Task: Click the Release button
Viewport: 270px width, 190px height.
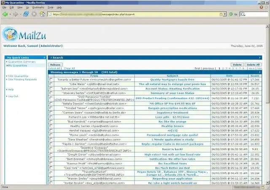Action: click(55, 65)
